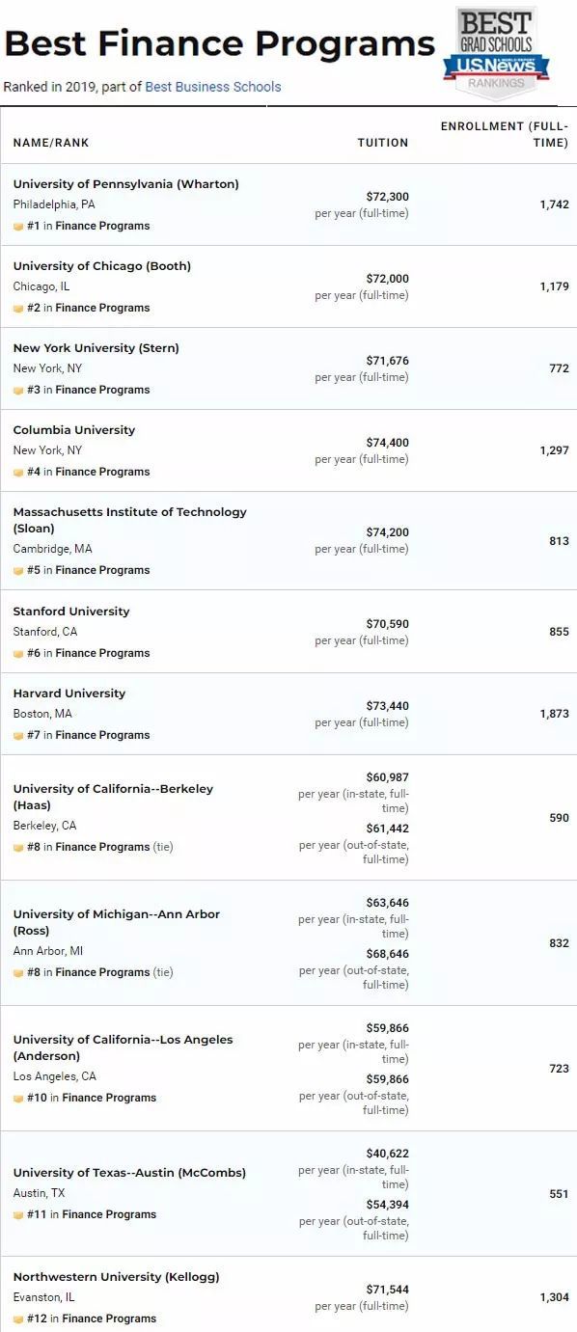Click the Best Grad Schools rankings badge

[496, 50]
